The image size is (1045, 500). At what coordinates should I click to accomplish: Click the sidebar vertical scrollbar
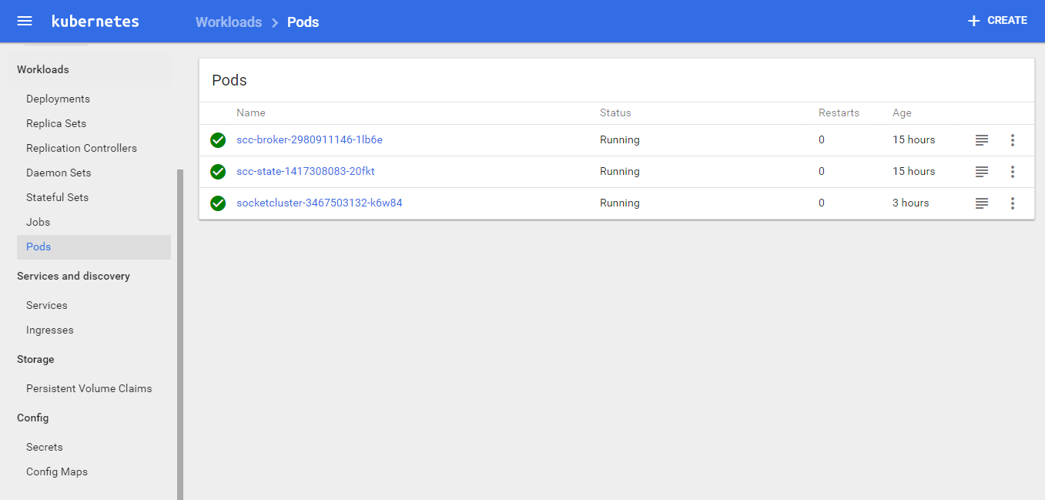[x=180, y=331]
